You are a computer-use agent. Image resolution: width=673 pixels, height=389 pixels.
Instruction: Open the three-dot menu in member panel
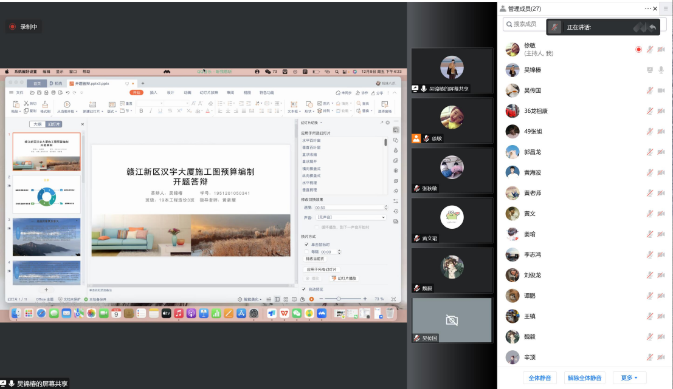[648, 8]
